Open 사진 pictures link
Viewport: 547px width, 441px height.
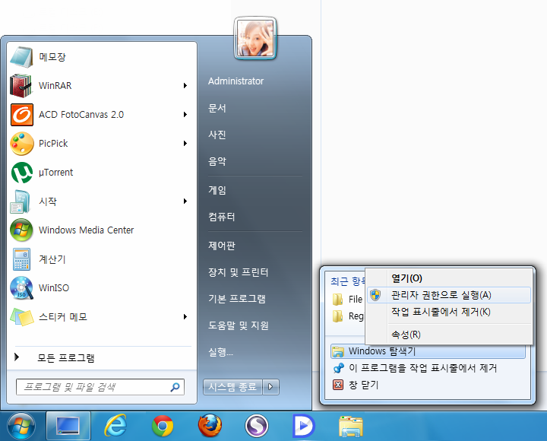[x=217, y=135]
